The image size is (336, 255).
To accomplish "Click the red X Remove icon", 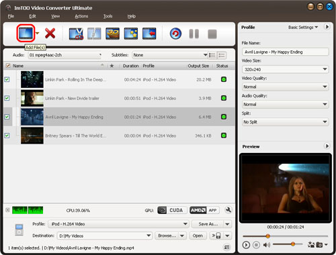I will pyautogui.click(x=50, y=34).
